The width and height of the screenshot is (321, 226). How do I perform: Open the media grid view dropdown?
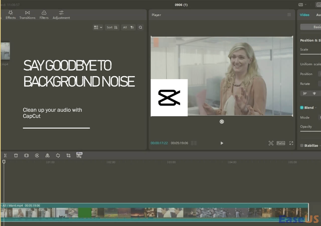[x=98, y=27]
